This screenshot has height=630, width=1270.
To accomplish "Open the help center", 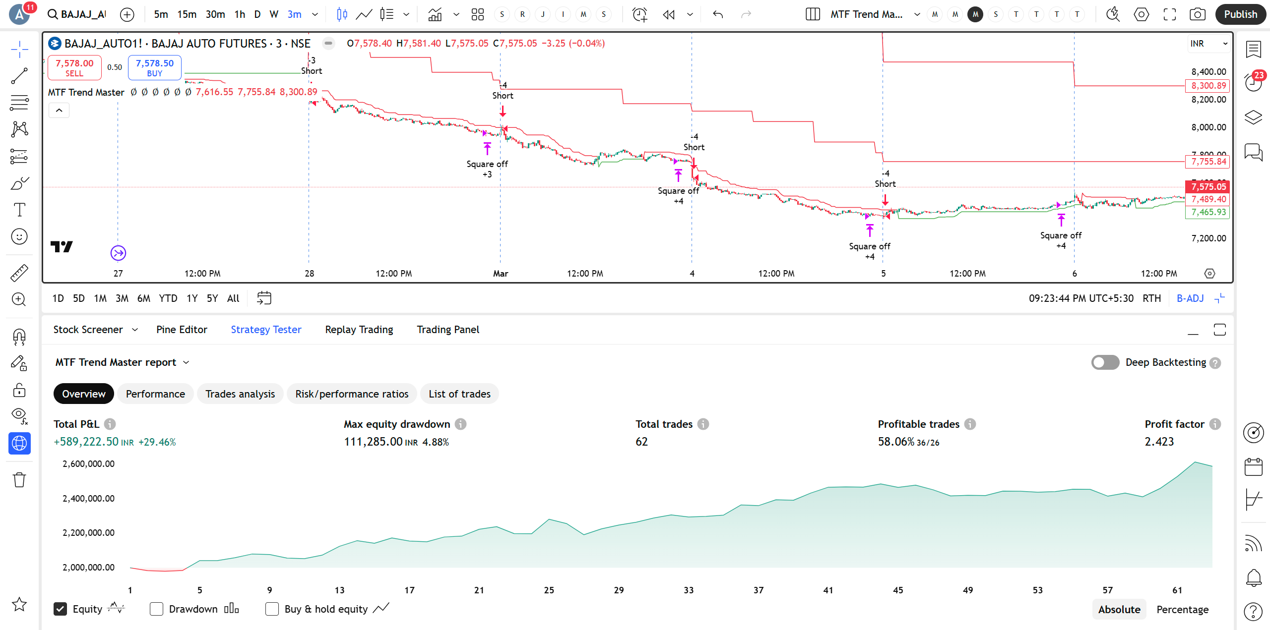I will click(1254, 612).
